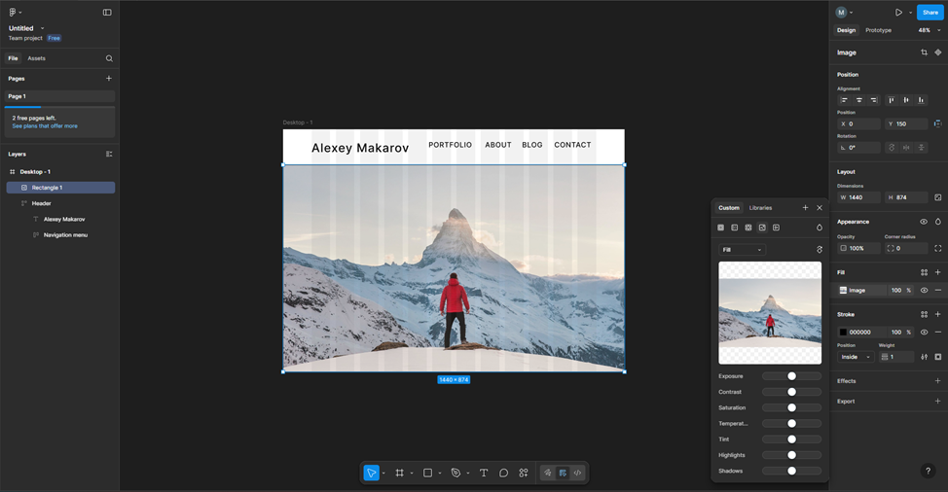The height and width of the screenshot is (492, 948).
Task: Toggle visibility of the 000000 stroke
Action: (924, 332)
